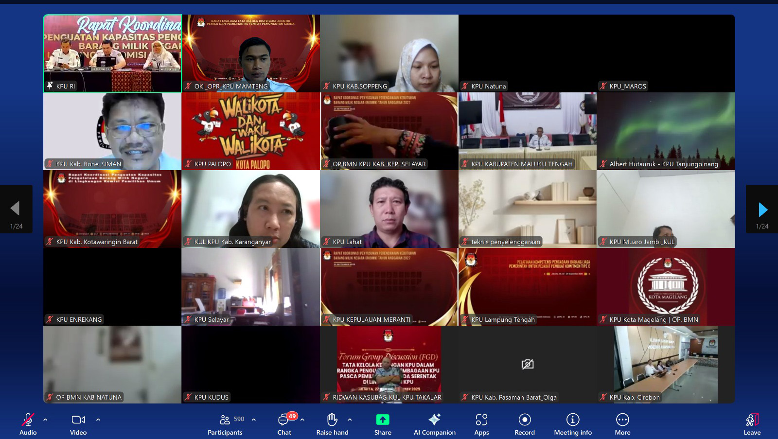Go to previous page of participants
Image resolution: width=778 pixels, height=439 pixels.
[x=16, y=209]
